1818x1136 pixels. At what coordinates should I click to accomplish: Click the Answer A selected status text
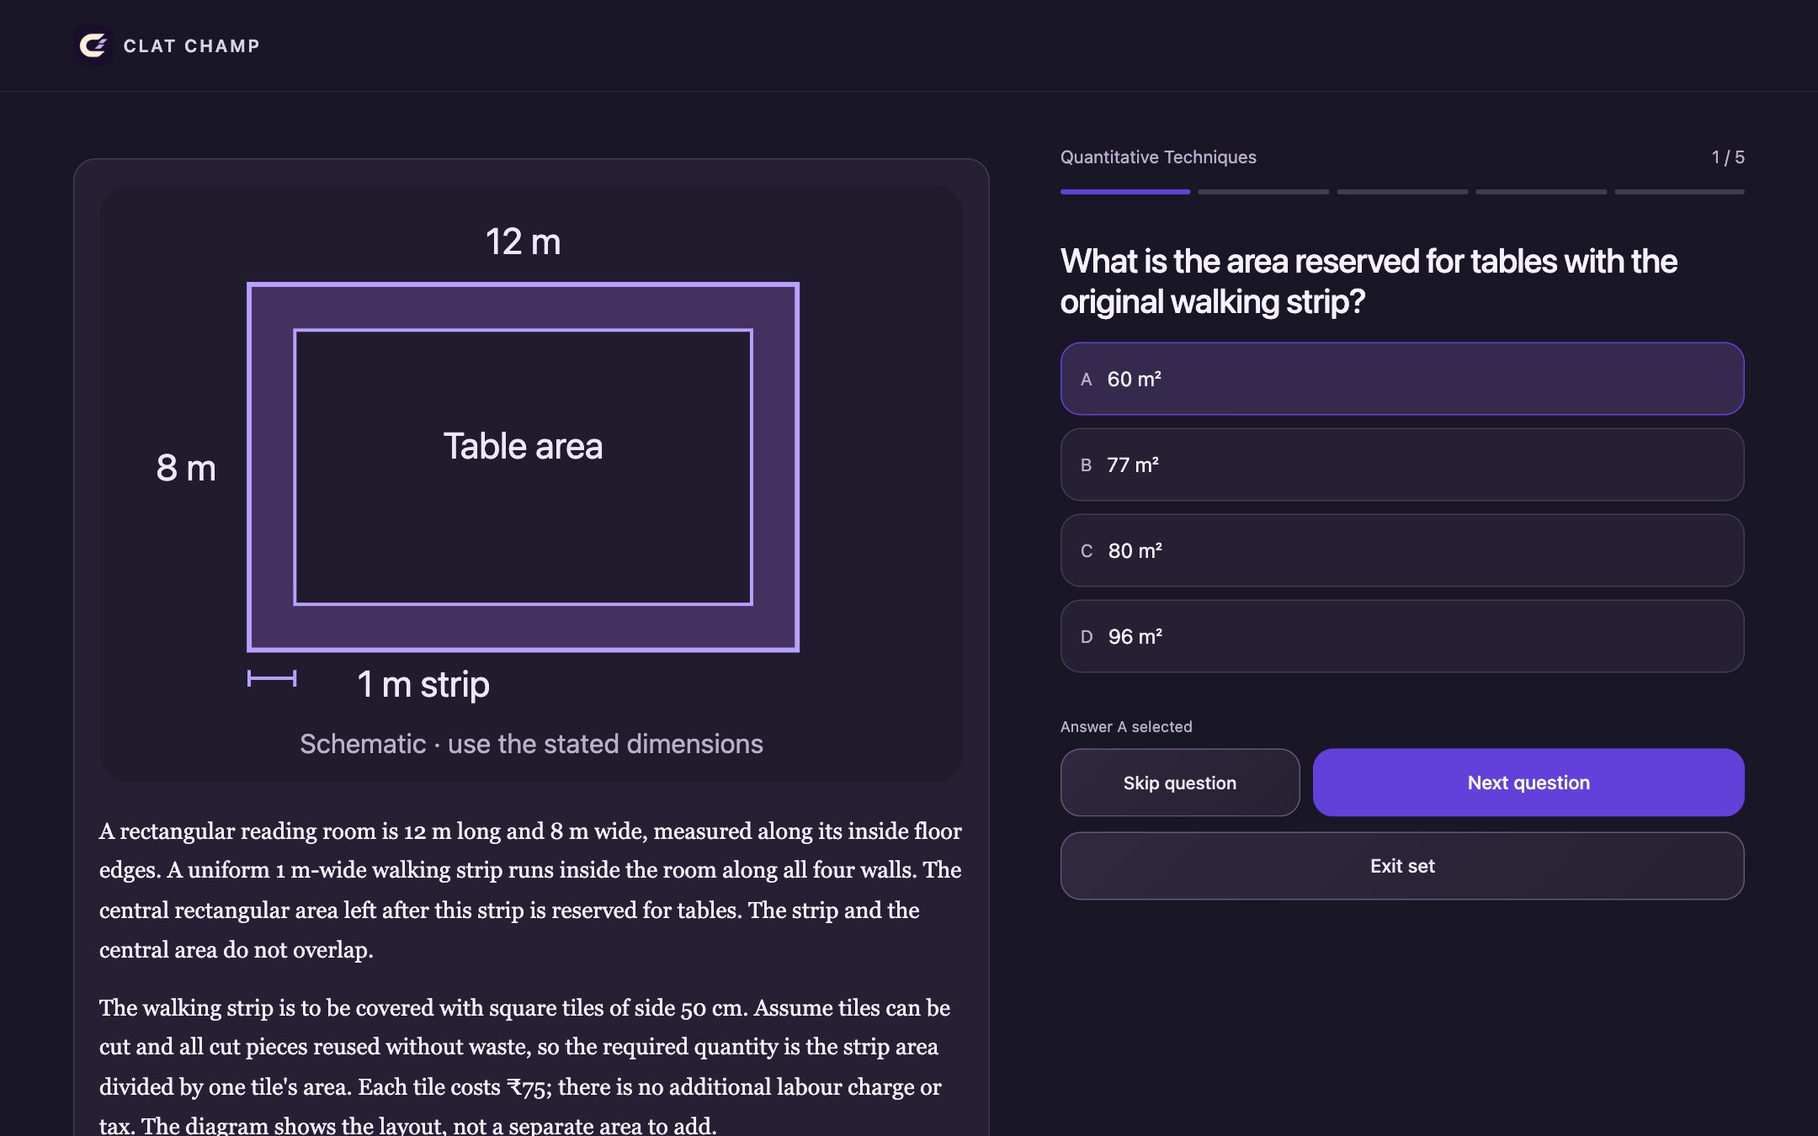click(1125, 727)
